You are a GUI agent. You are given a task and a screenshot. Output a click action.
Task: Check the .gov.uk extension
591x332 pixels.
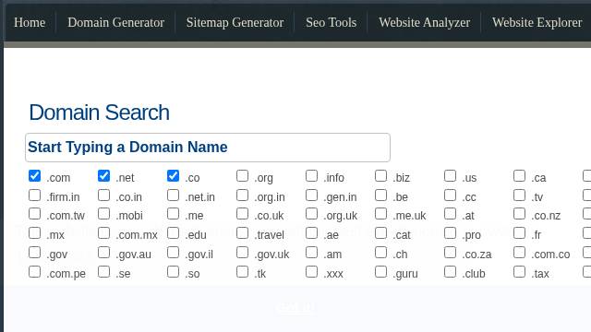pyautogui.click(x=242, y=252)
